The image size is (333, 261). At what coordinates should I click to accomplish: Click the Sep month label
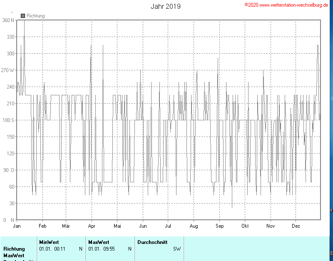[x=220, y=226]
